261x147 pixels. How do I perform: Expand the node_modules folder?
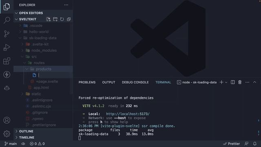pyautogui.click(x=43, y=50)
